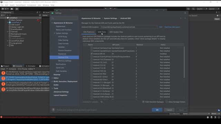Open the Window menu in Unity
This screenshot has width=221, height=124.
(x=46, y=5)
